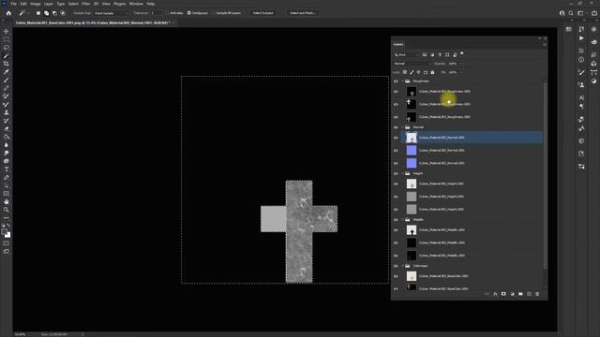Select the Zoom tool
Image resolution: width=600 pixels, height=337 pixels.
[x=7, y=210]
